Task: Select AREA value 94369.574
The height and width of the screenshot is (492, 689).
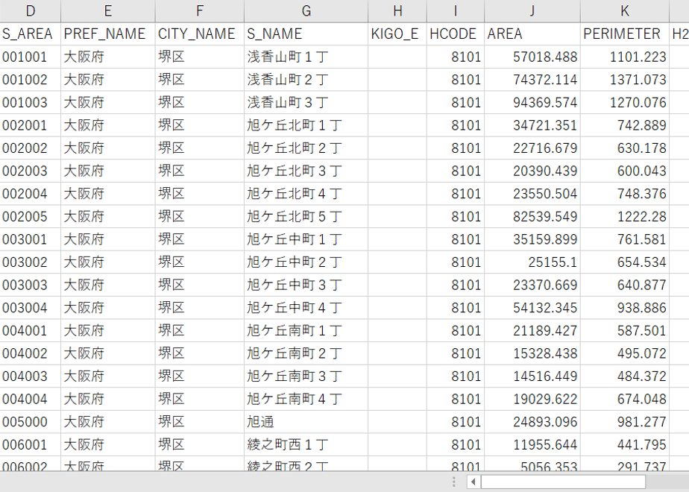Action: point(532,102)
